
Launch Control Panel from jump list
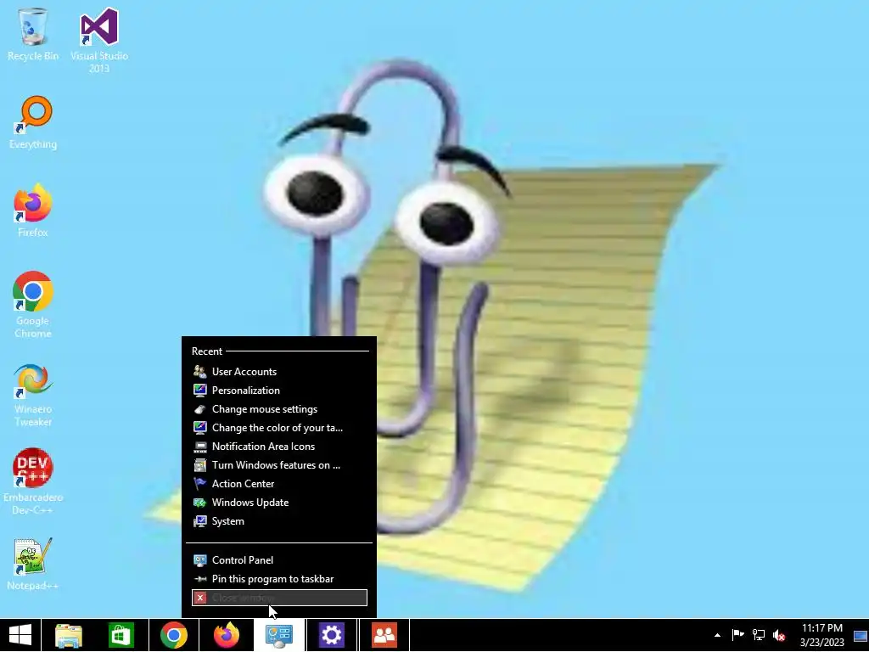click(279, 560)
